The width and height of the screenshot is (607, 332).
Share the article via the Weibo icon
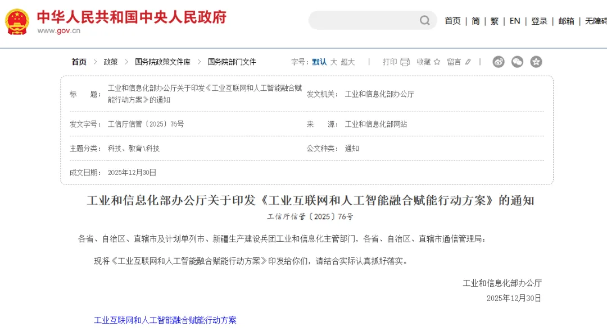pyautogui.click(x=499, y=62)
